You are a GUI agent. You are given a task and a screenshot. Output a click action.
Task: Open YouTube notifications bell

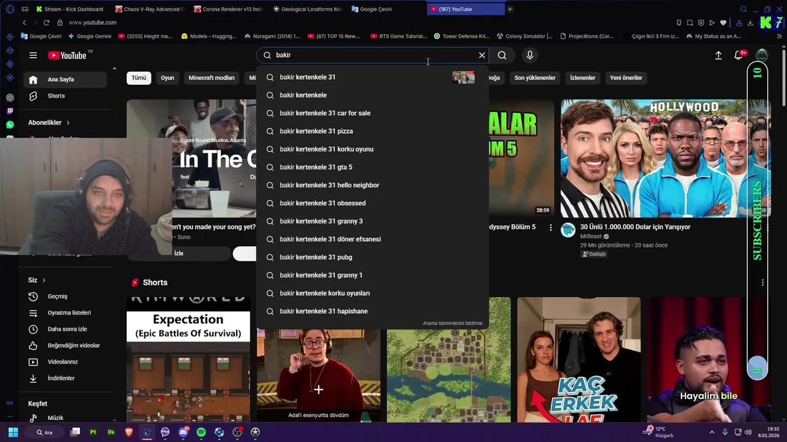click(739, 55)
